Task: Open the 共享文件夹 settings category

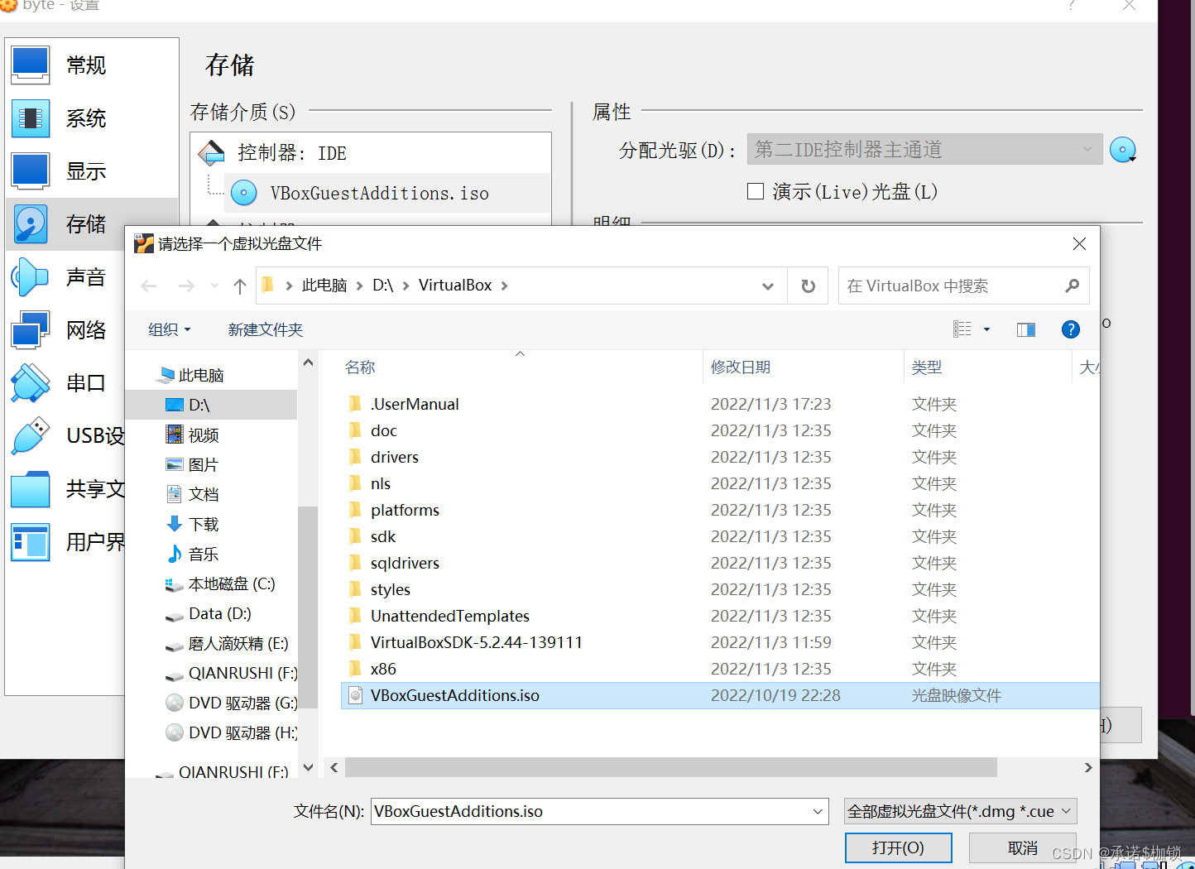Action: [x=66, y=489]
